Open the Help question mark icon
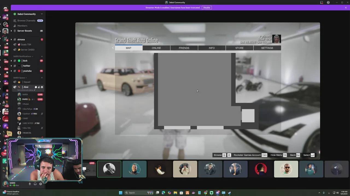350x196 pixels. [x=328, y=2]
